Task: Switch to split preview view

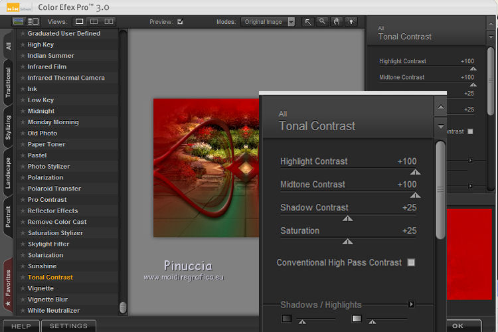Action: click(x=94, y=22)
